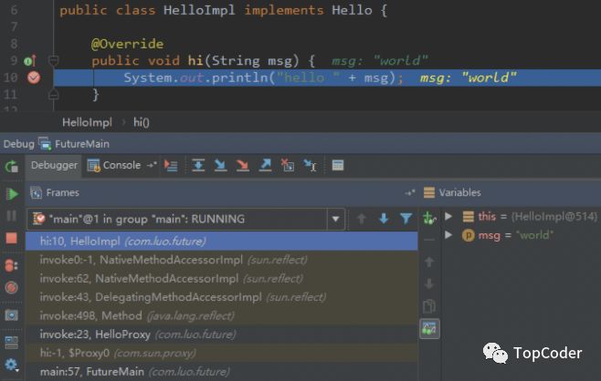Image resolution: width=601 pixels, height=381 pixels.
Task: Open Restore Layout icon in left debug bar
Action: pyautogui.click(x=12, y=342)
